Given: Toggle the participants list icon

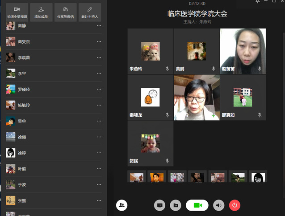Looking at the screenshot, I should (122, 205).
